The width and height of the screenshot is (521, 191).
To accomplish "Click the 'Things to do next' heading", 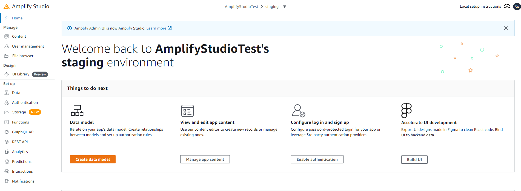I will click(87, 88).
